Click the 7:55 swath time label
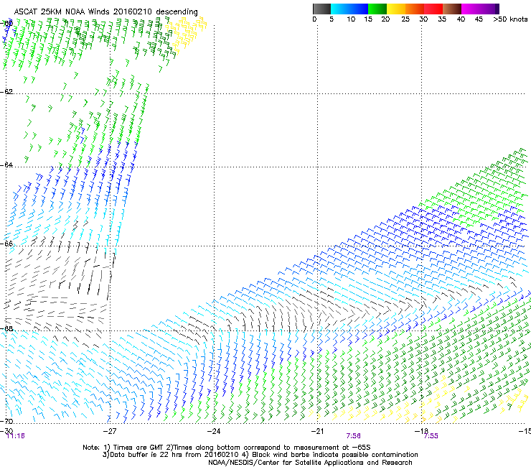 (431, 436)
